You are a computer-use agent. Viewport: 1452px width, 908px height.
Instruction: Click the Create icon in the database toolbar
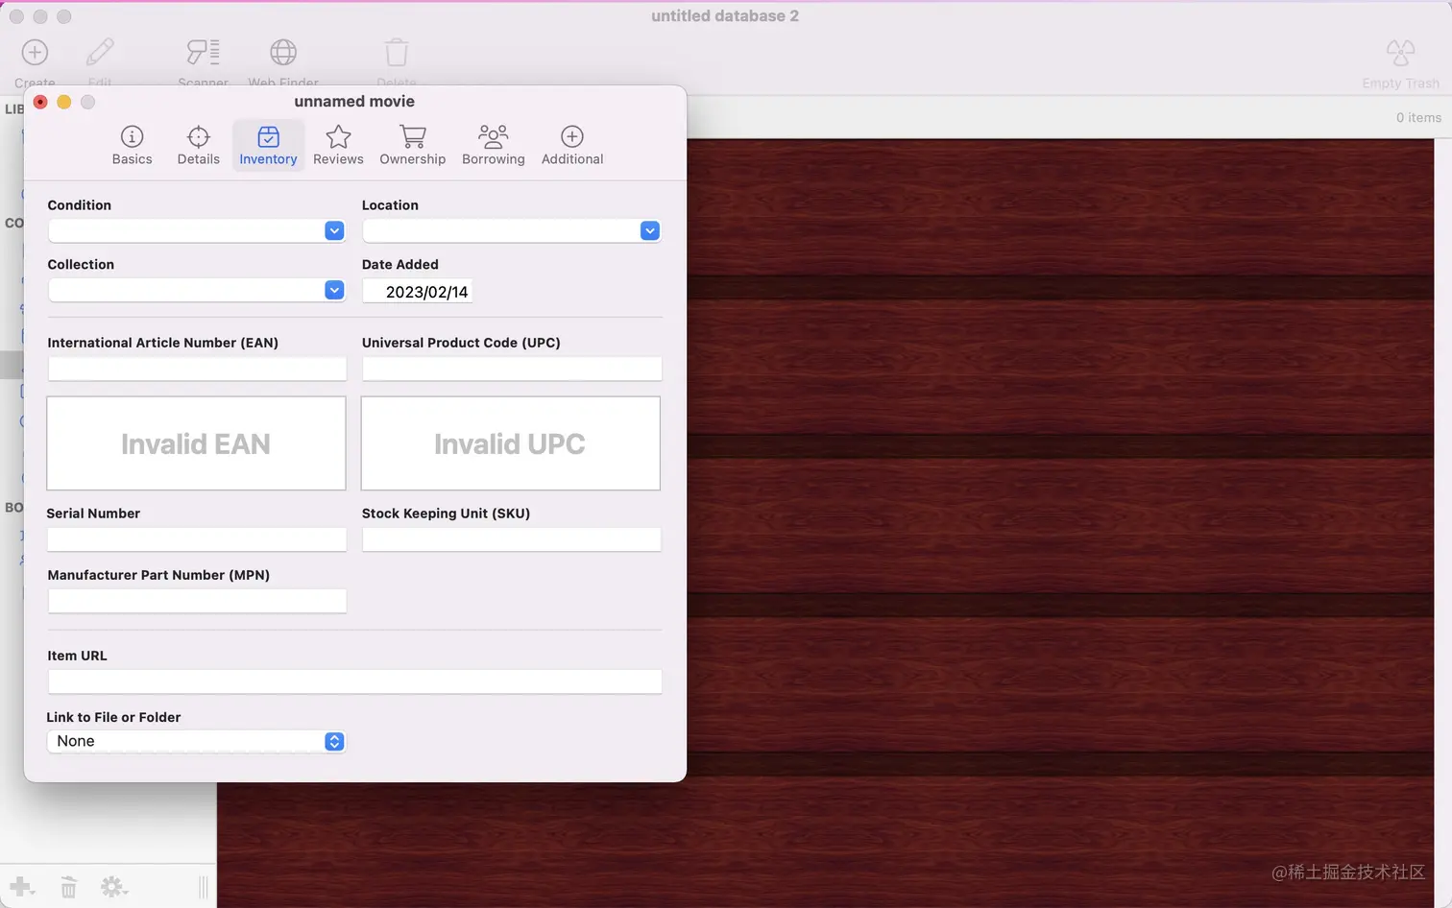click(x=35, y=53)
